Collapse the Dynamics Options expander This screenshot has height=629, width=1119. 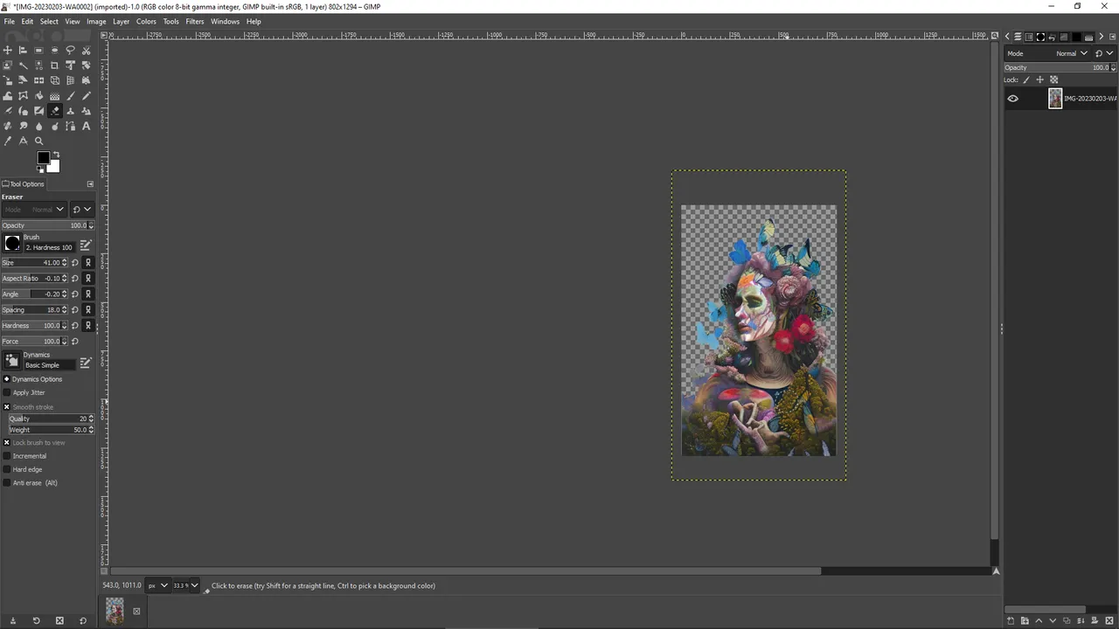tap(6, 379)
